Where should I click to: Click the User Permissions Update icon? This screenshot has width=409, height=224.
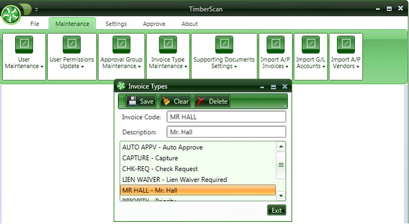pyautogui.click(x=72, y=44)
